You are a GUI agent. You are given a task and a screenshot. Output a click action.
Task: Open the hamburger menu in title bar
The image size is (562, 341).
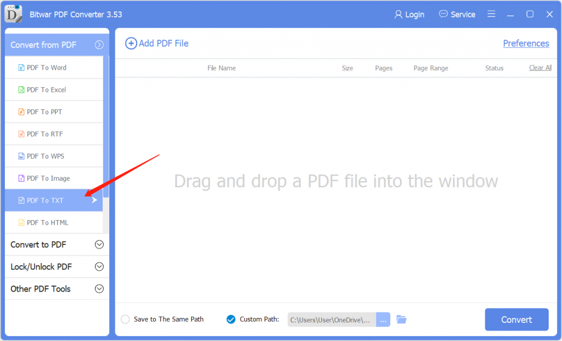coord(491,14)
